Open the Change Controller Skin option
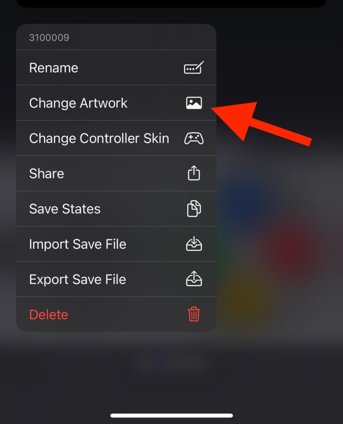This screenshot has width=343, height=424. (99, 138)
